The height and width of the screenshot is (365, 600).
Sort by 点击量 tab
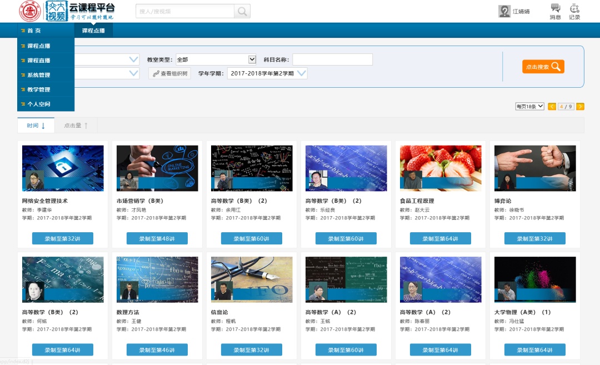click(76, 126)
